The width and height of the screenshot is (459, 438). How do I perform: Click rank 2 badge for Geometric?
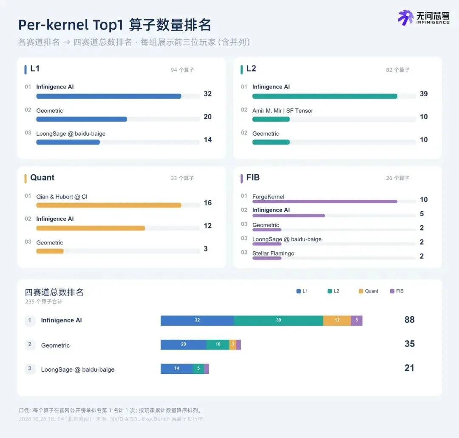tap(30, 344)
